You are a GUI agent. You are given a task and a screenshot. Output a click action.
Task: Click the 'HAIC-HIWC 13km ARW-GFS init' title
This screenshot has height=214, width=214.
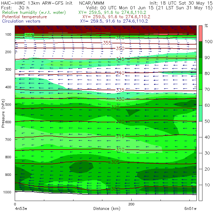coord(37,3)
